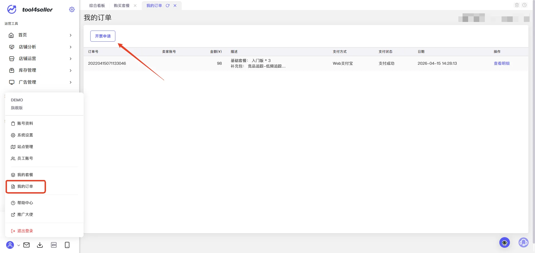The width and height of the screenshot is (535, 253).
Task: Click the 旗舰版 plan label
Action: coord(17,108)
